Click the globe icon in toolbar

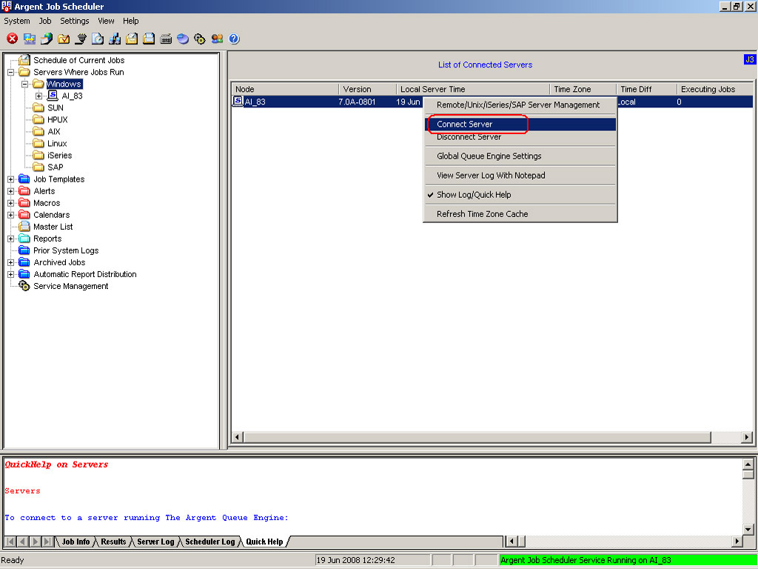[x=183, y=39]
